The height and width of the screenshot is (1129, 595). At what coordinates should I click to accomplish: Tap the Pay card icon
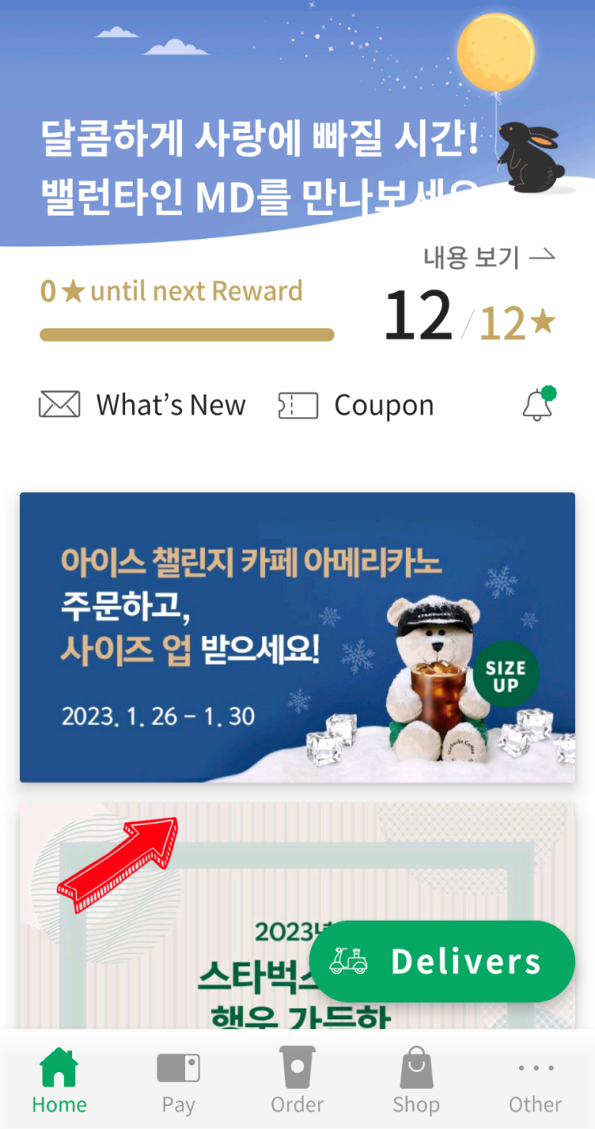click(178, 1068)
